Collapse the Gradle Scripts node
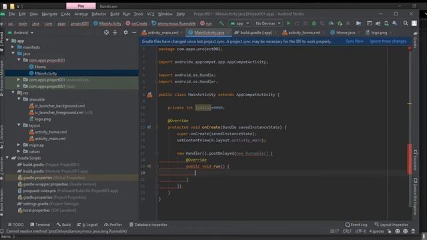The height and width of the screenshot is (240, 427). pyautogui.click(x=7, y=158)
